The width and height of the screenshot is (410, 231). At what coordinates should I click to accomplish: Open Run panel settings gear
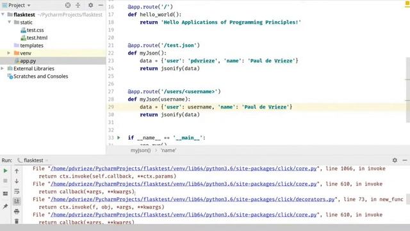[x=395, y=160]
